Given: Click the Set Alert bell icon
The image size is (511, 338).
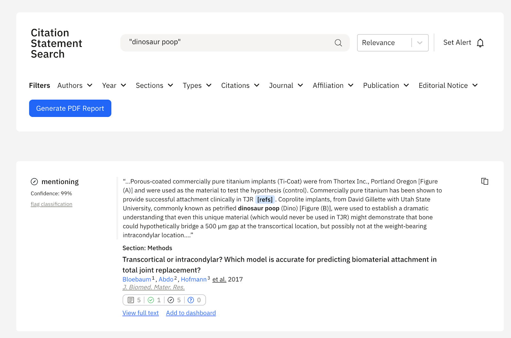Looking at the screenshot, I should (x=480, y=43).
